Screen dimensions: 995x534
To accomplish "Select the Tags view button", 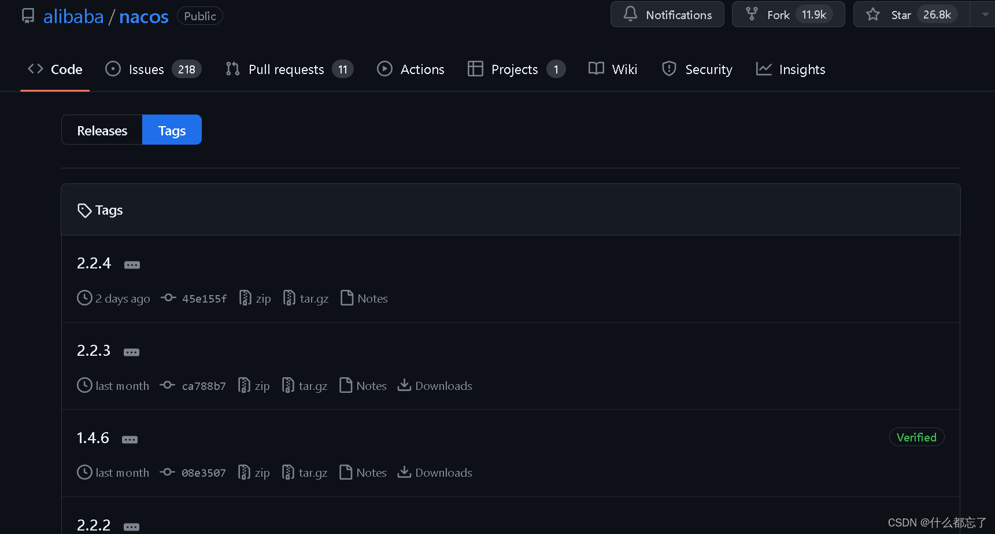I will click(x=172, y=130).
